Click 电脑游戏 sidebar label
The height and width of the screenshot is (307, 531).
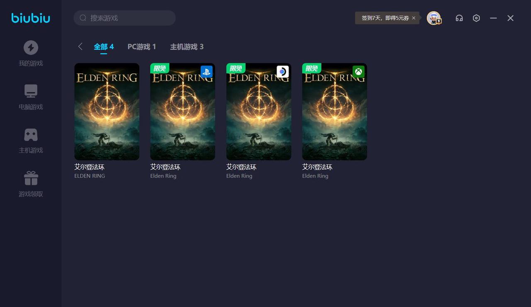coord(31,107)
